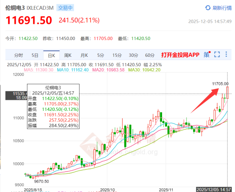
Task: Click the 11705.00 high price annotation
Action: (220, 84)
